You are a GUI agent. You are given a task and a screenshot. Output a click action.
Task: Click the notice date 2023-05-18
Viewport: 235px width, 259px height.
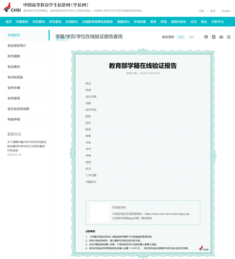(14, 155)
